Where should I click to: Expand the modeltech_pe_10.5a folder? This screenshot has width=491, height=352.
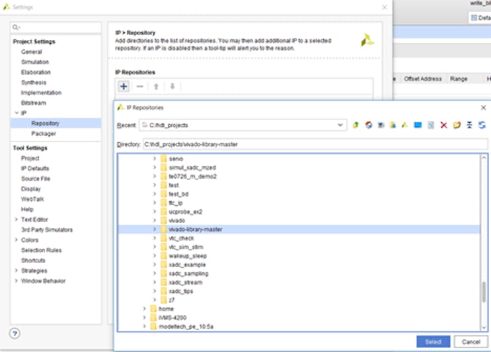tap(145, 326)
